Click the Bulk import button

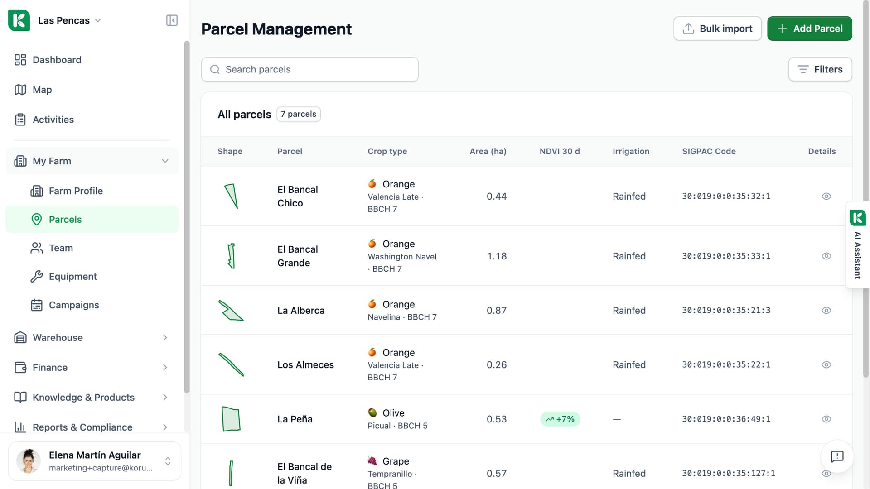(x=717, y=29)
